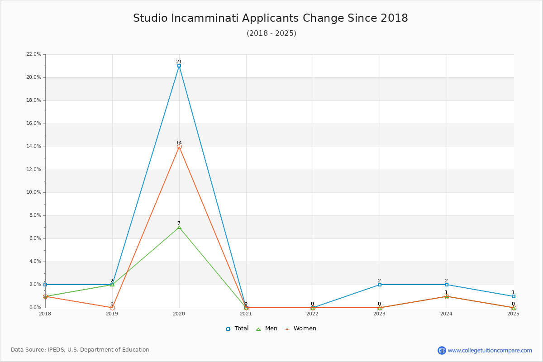Image resolution: width=543 pixels, height=362 pixels.
Task: Click the 22.0% y-axis label
Action: pyautogui.click(x=34, y=54)
